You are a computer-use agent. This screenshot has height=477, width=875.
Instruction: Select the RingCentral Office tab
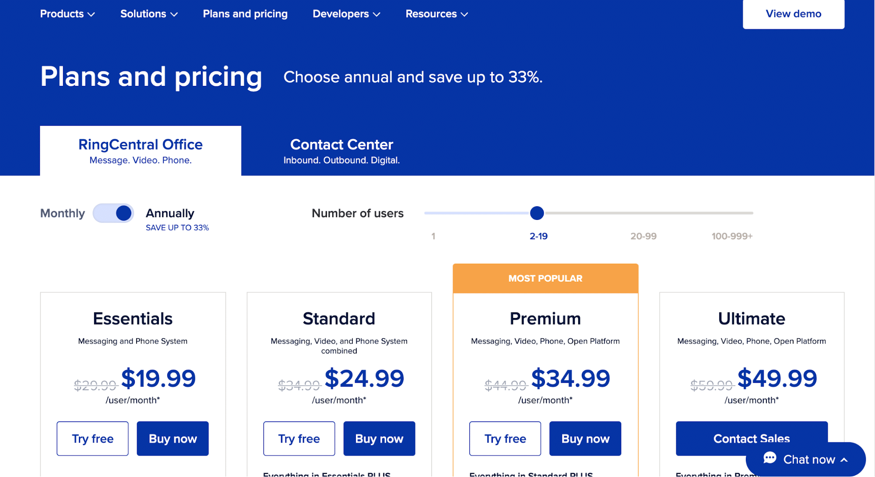141,151
